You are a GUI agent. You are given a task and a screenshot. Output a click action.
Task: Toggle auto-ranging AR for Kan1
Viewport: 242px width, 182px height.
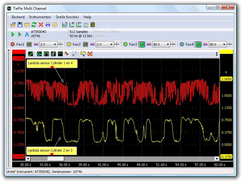pyautogui.click(x=29, y=44)
